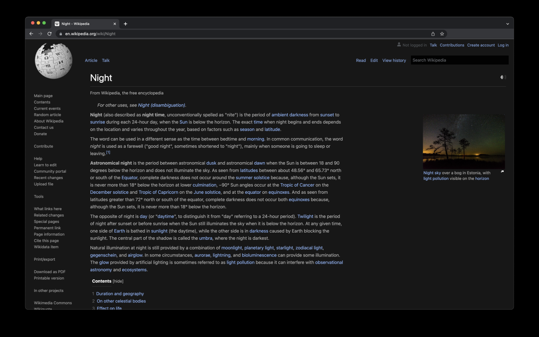Open the share icon in address bar
The width and height of the screenshot is (539, 337).
tap(433, 34)
